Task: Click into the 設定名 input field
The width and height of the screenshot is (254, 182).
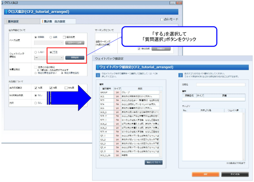Action: click(221, 84)
